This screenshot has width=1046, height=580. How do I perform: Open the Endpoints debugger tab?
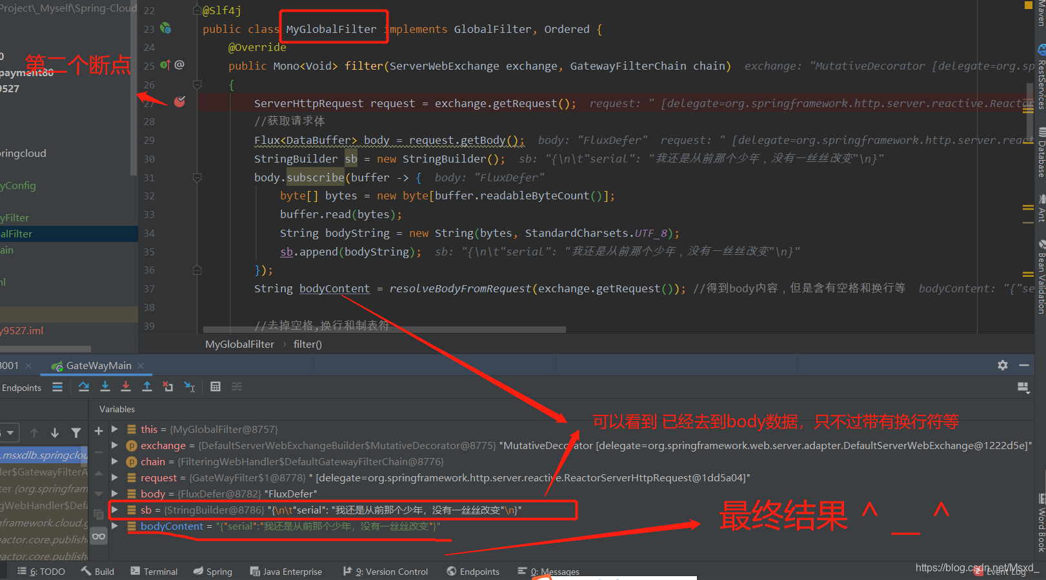tap(21, 388)
